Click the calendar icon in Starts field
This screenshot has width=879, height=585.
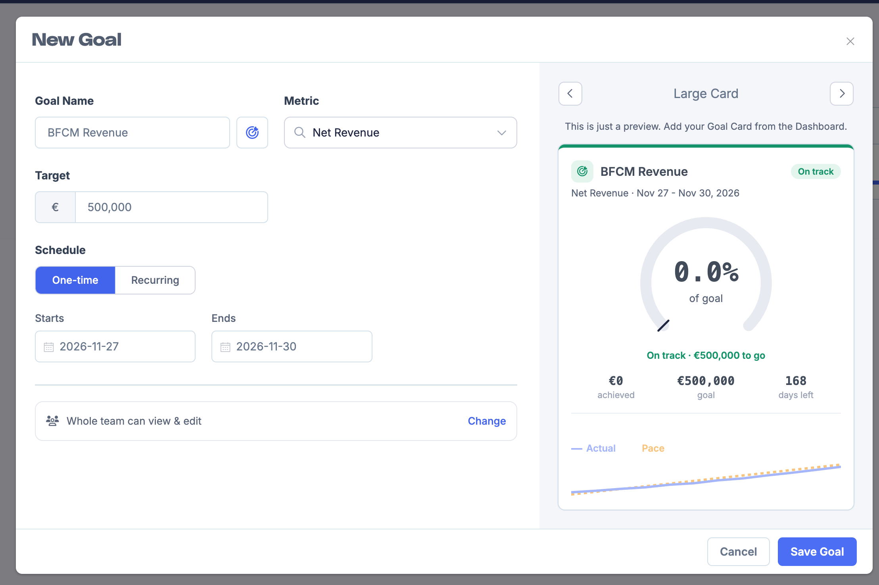tap(49, 347)
